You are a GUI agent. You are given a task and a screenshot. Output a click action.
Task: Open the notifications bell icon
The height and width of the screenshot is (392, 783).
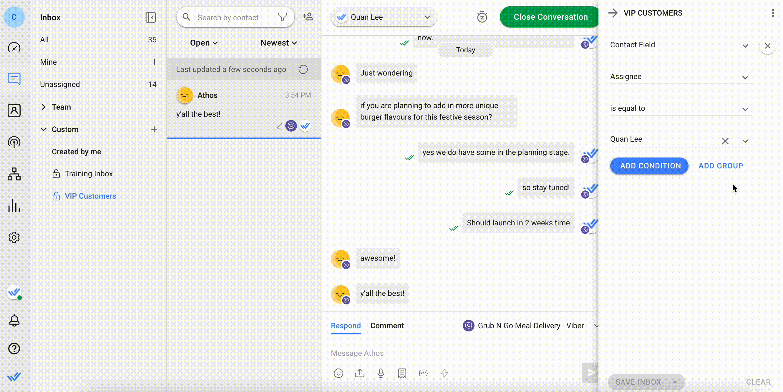click(14, 320)
